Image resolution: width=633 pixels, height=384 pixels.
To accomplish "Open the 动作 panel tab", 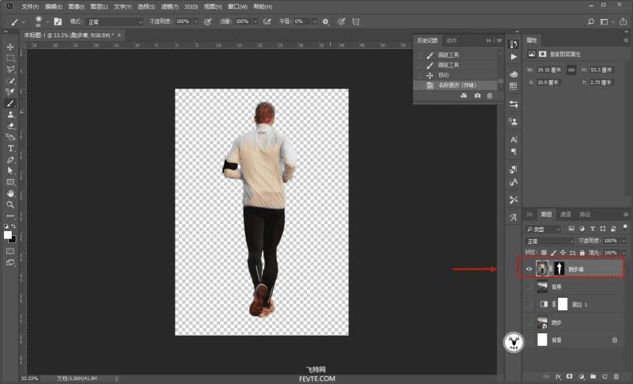I will point(451,40).
